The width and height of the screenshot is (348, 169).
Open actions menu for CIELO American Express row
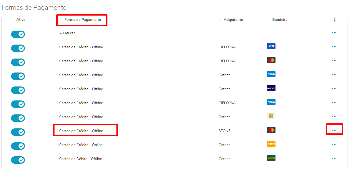(x=334, y=102)
